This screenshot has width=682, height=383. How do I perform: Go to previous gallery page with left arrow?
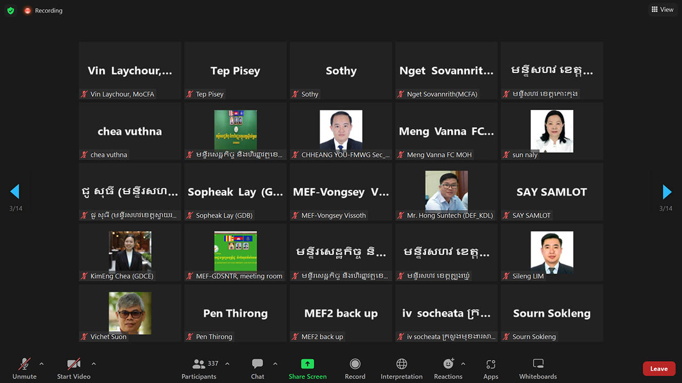point(15,191)
